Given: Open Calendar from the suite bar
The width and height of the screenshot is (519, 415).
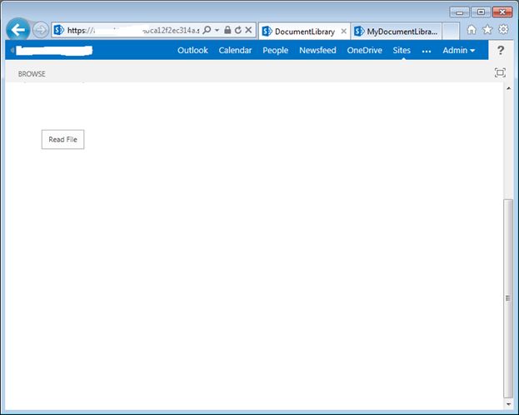Looking at the screenshot, I should coord(235,50).
